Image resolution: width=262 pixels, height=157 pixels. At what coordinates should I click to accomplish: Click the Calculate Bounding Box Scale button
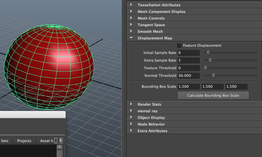tap(213, 95)
